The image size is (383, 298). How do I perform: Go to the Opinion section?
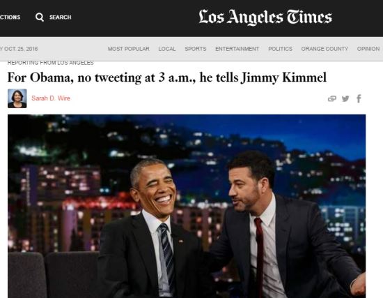click(x=368, y=49)
